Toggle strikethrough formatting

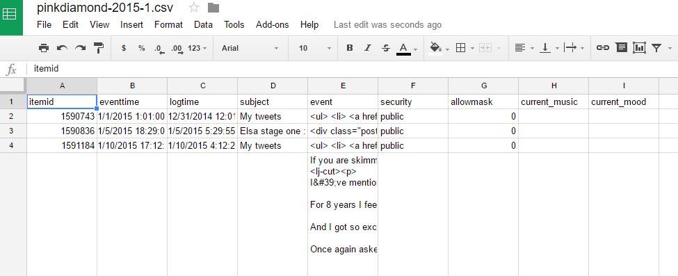[x=386, y=48]
